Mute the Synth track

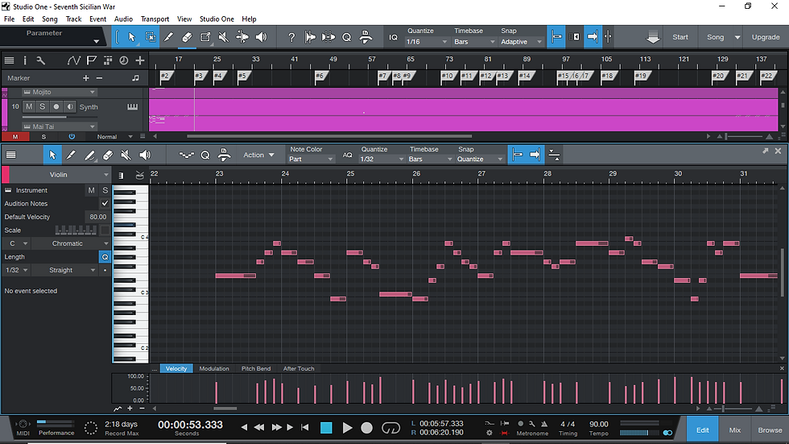(x=29, y=106)
